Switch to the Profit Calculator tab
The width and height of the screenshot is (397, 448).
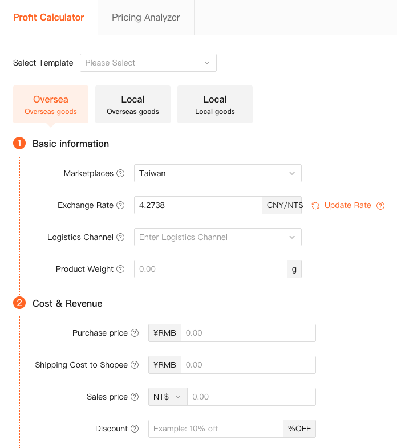point(48,18)
